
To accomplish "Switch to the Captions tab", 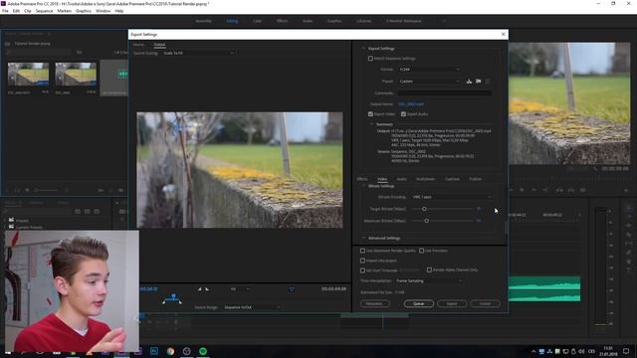I will point(452,179).
